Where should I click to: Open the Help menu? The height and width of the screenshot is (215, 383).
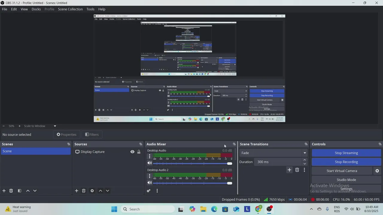coord(102,9)
